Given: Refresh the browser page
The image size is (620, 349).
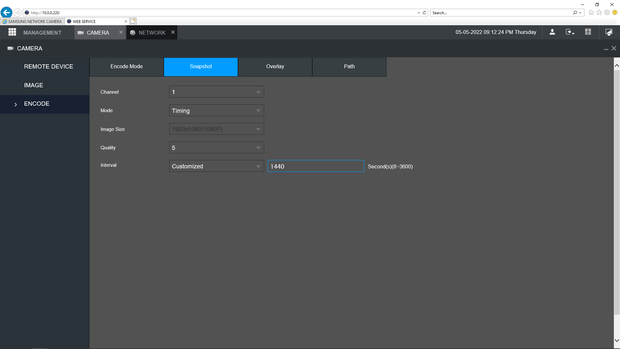Looking at the screenshot, I should tap(424, 13).
